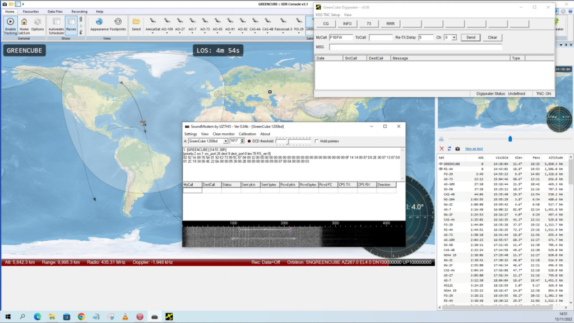Click the MSG input field

coord(415,47)
